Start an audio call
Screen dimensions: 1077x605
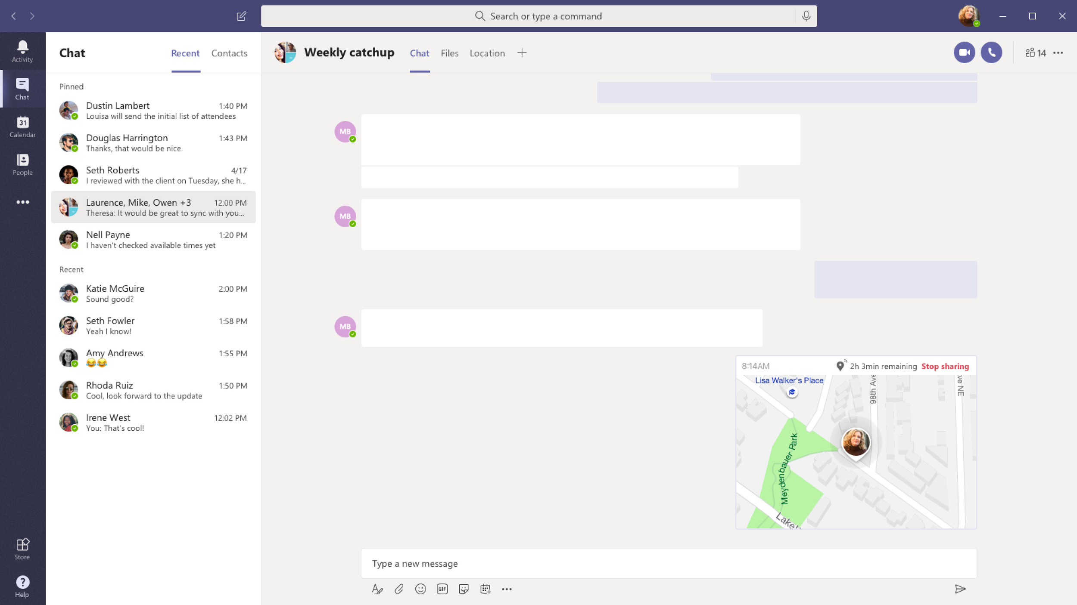pos(992,52)
